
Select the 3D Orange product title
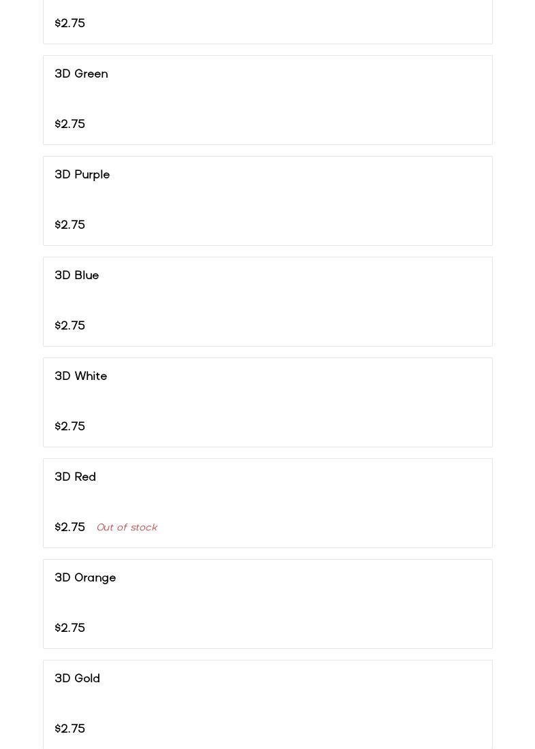coord(85,577)
